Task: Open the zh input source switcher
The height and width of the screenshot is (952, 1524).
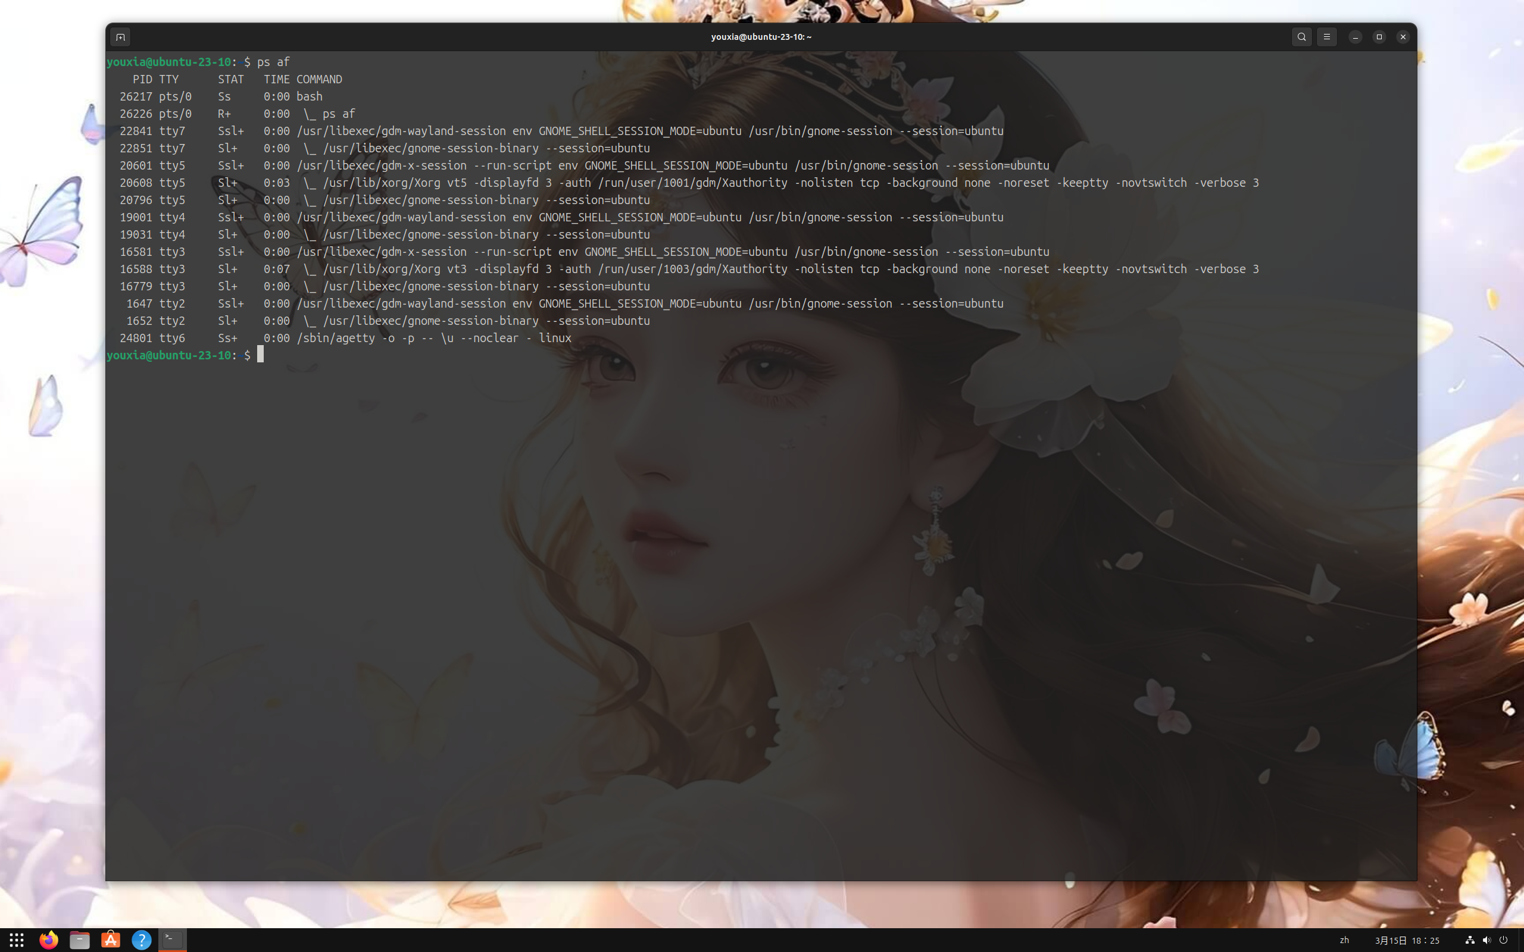Action: [1345, 940]
